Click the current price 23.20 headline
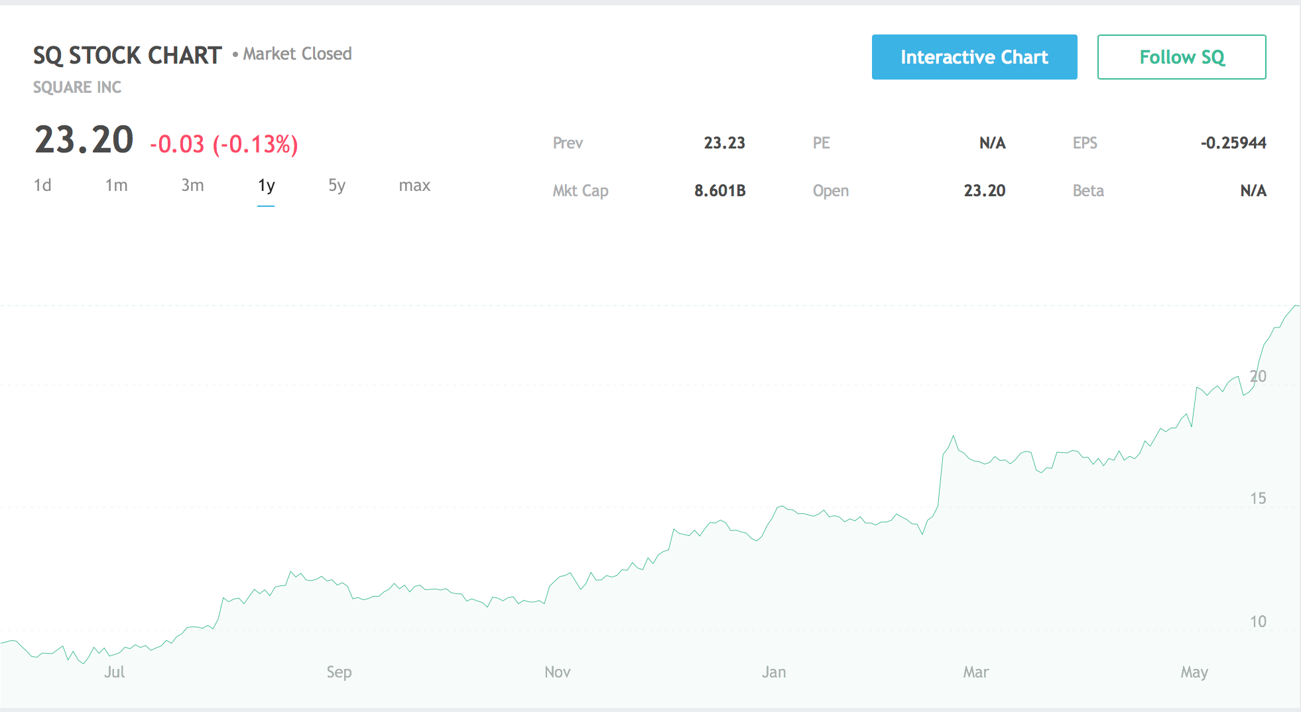Image resolution: width=1301 pixels, height=712 pixels. pyautogui.click(x=84, y=141)
